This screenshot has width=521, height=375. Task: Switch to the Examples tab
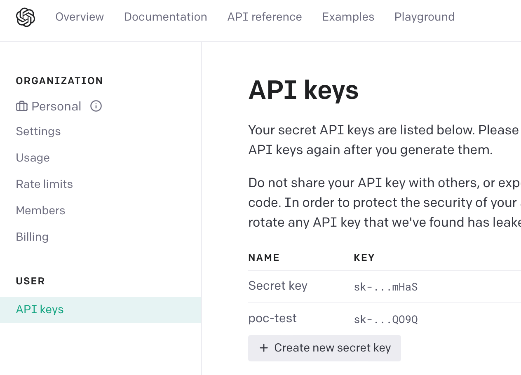(348, 17)
